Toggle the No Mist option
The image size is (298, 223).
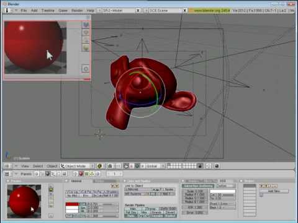(72, 196)
